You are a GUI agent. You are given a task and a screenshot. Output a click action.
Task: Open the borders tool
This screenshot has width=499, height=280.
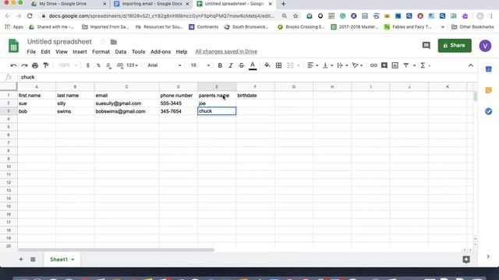click(278, 65)
